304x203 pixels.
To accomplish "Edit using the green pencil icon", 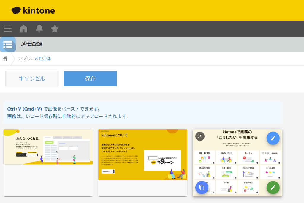I will coord(273,188).
